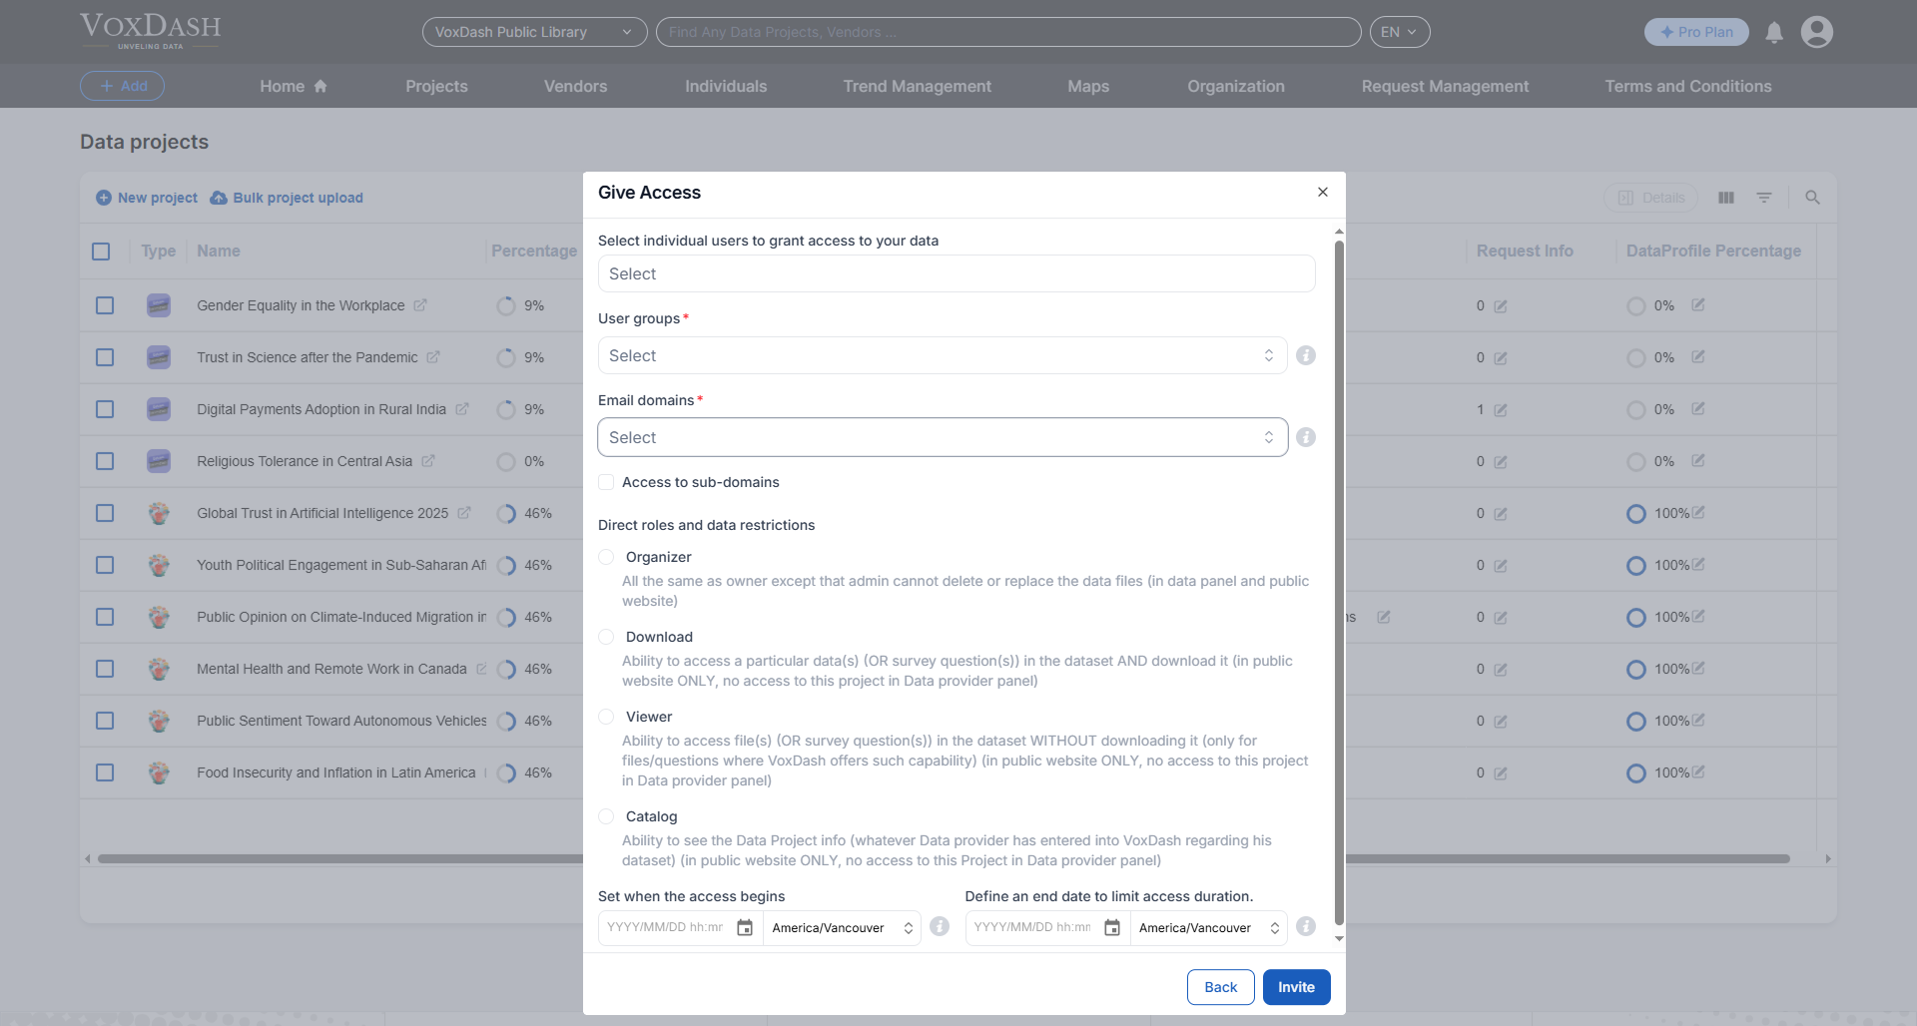This screenshot has width=1917, height=1026.
Task: Expand the User groups Select dropdown
Action: 943,355
